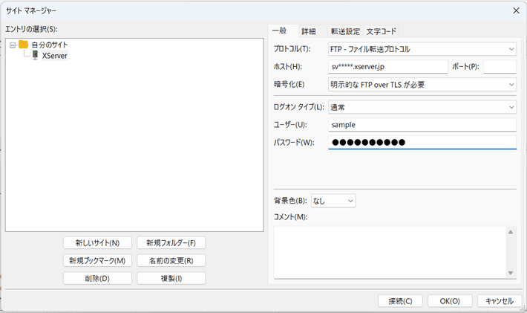The height and width of the screenshot is (313, 527).
Task: Click the 自分のサイト folder icon
Action: pos(23,45)
